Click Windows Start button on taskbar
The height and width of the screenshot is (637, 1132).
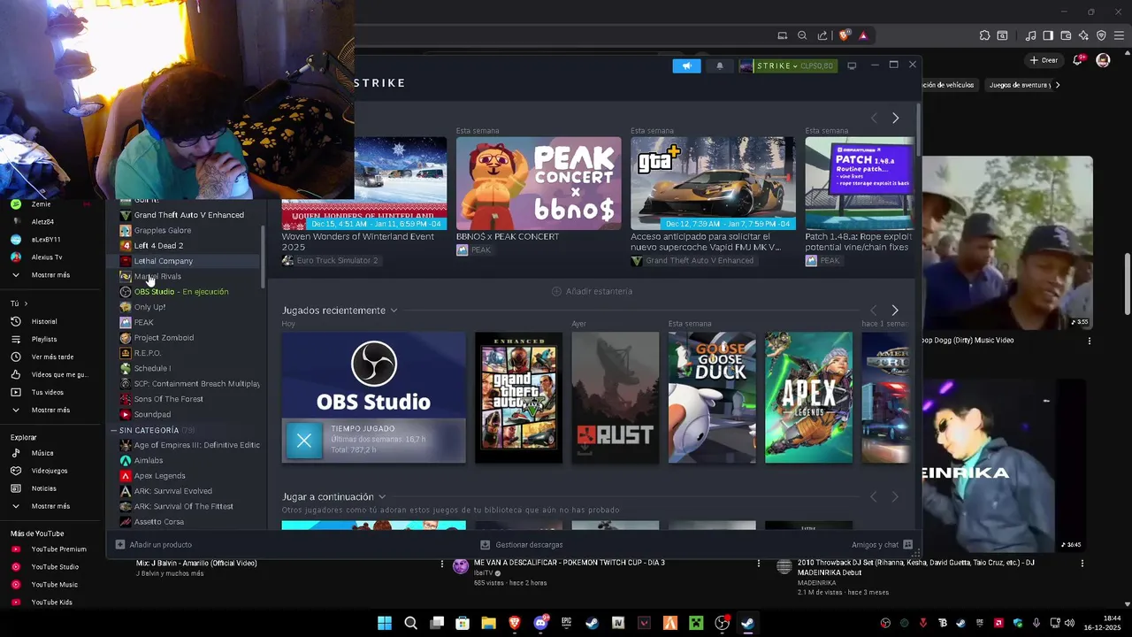point(385,623)
